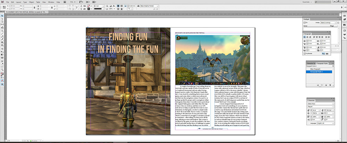347x143 pixels.
Task: Open Bridge icon next to Help menu
Action: coord(65,2)
